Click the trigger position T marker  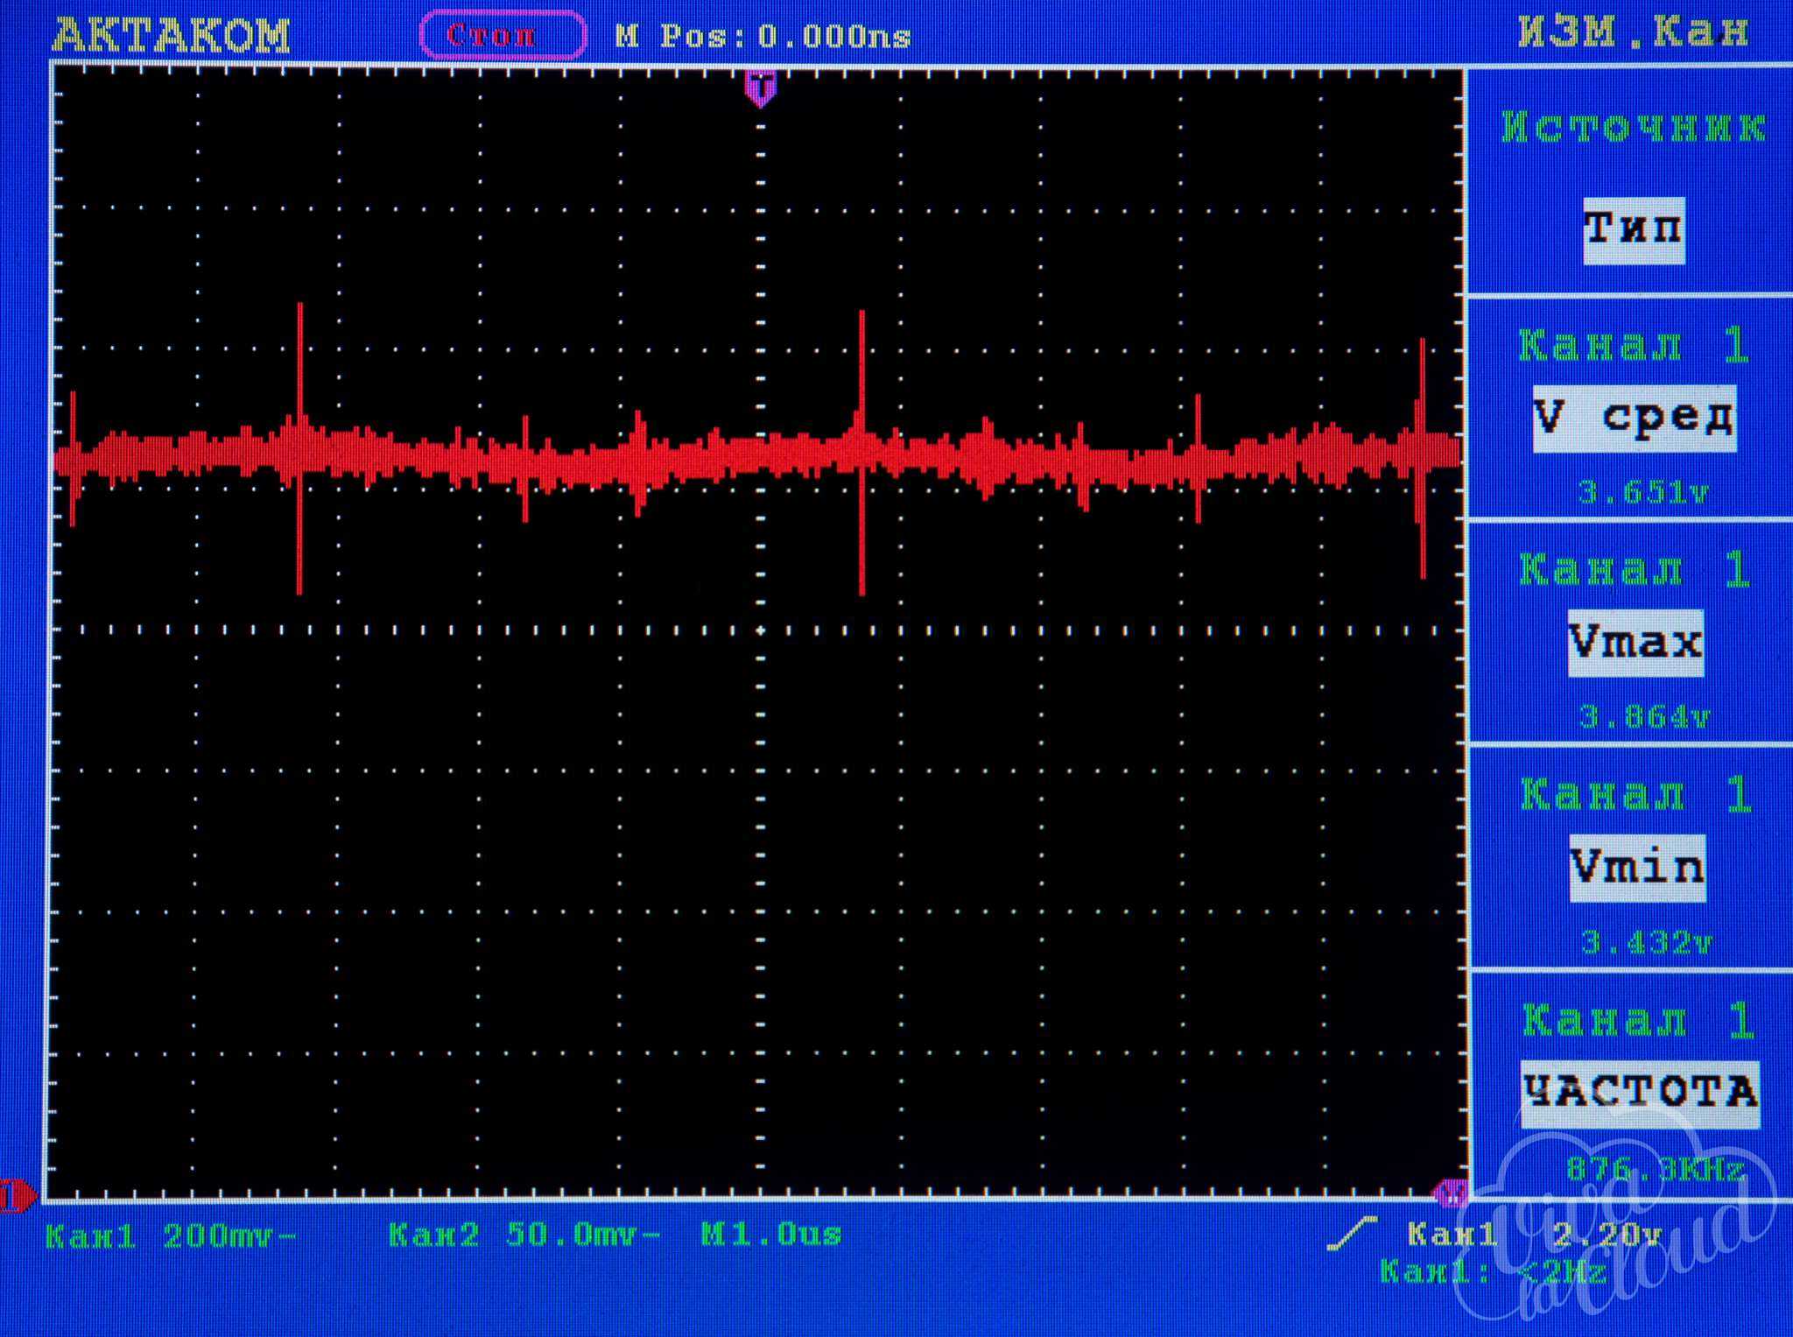(761, 89)
